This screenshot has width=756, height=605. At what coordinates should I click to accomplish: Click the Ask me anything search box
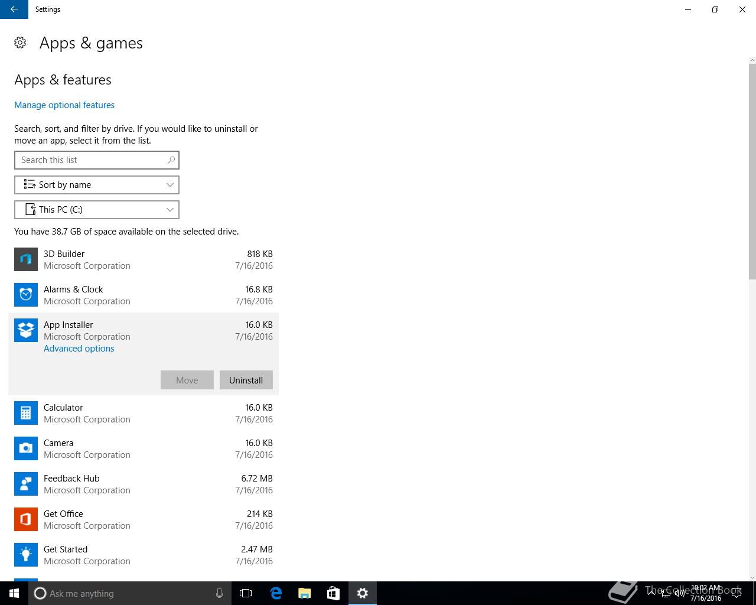coord(129,593)
